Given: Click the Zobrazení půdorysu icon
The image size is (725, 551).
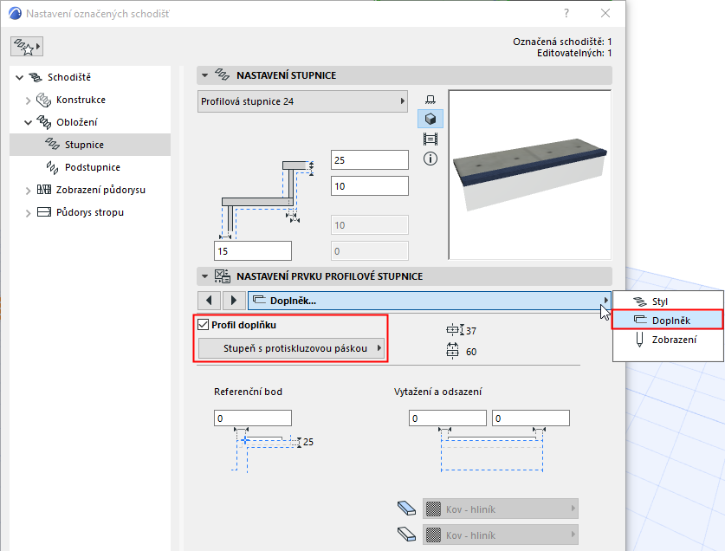Looking at the screenshot, I should click(x=44, y=190).
